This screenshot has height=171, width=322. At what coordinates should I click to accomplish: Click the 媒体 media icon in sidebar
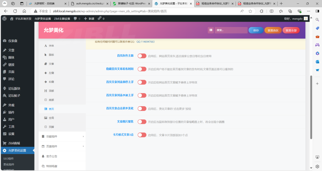click(4, 58)
